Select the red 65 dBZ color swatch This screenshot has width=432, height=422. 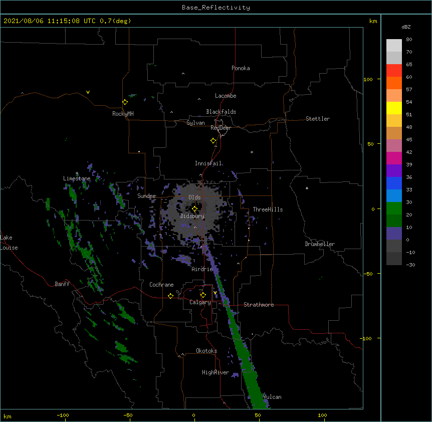pyautogui.click(x=394, y=70)
